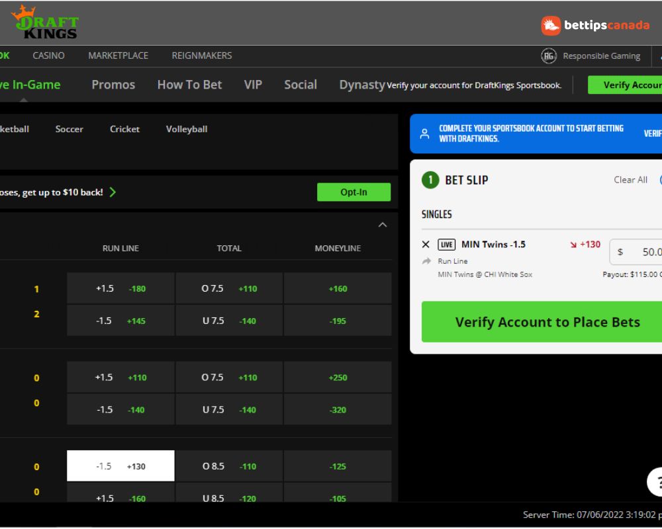Click the Responsible Gaming RG icon
The width and height of the screenshot is (662, 529).
tap(548, 56)
